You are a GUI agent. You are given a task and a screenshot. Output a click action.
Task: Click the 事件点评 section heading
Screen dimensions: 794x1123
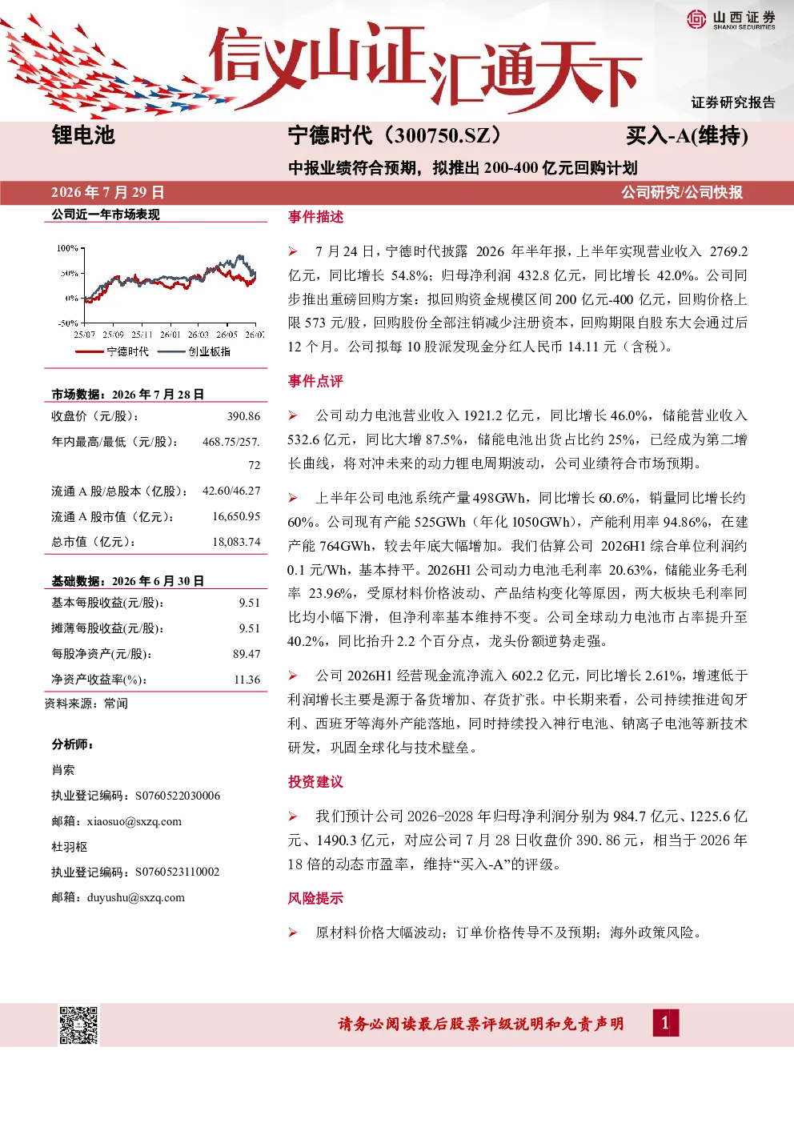[315, 381]
